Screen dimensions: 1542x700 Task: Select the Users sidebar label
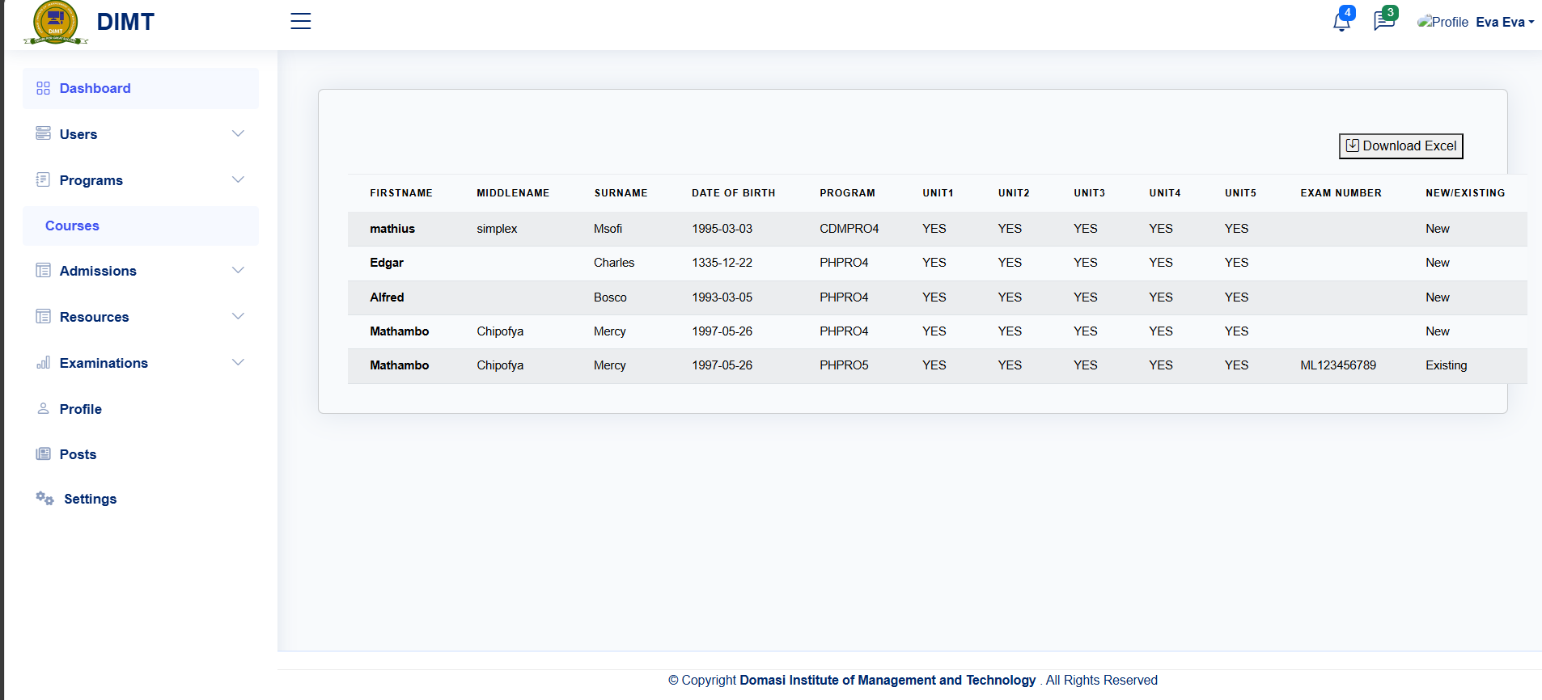tap(78, 134)
